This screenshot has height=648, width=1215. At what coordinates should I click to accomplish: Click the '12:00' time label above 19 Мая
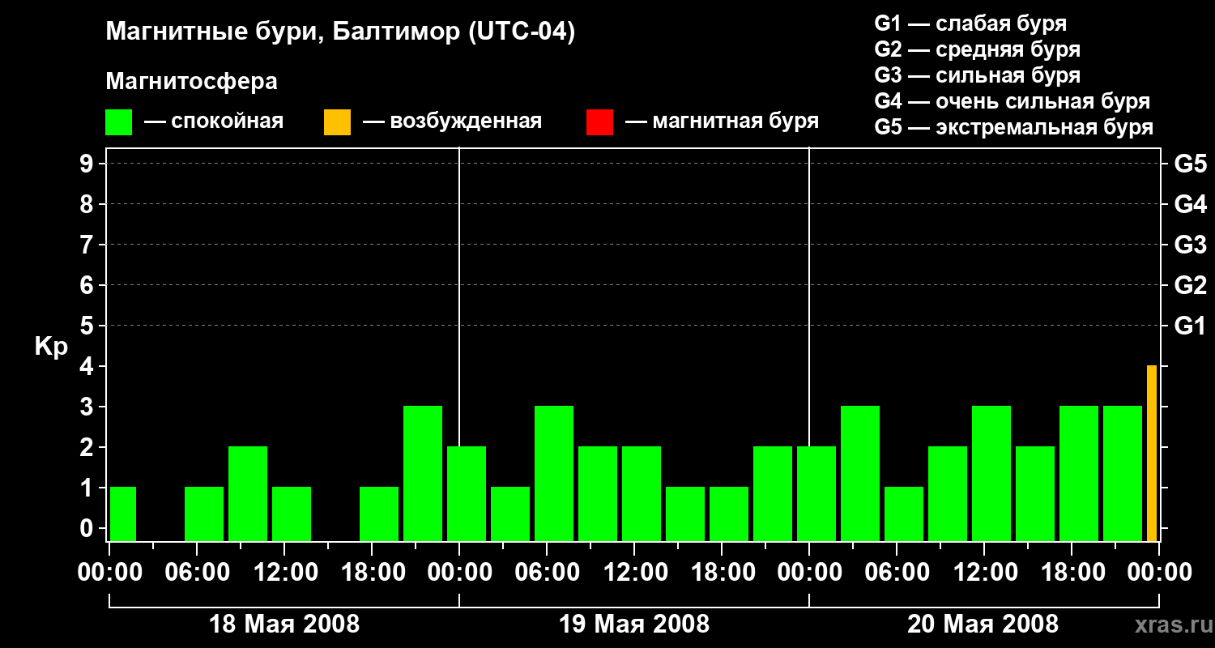point(634,573)
